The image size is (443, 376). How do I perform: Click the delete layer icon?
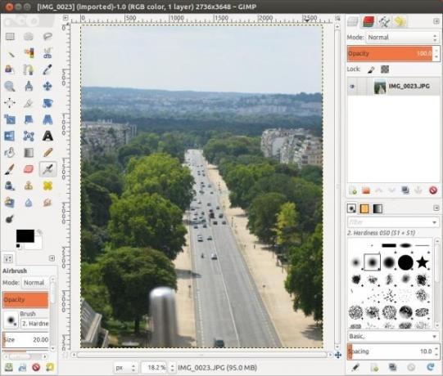click(x=433, y=190)
